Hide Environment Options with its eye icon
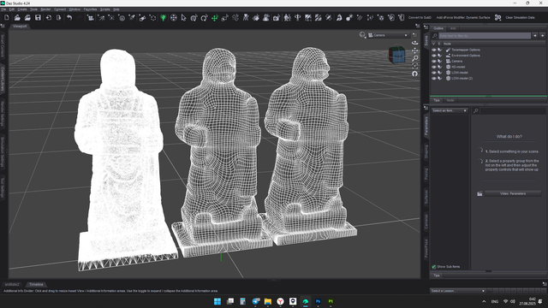This screenshot has height=308, width=548. coord(434,56)
